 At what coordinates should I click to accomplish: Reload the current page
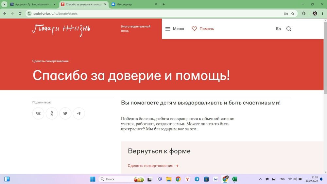(x=20, y=13)
